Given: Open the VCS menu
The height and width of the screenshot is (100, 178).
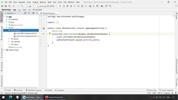Looking at the screenshot, I should pos(65,2).
